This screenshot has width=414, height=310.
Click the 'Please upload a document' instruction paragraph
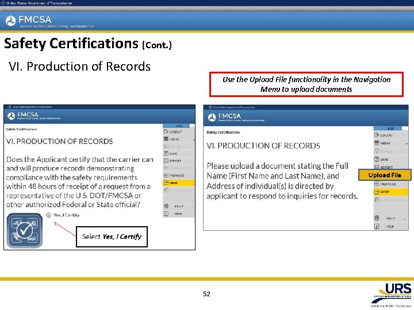[282, 181]
